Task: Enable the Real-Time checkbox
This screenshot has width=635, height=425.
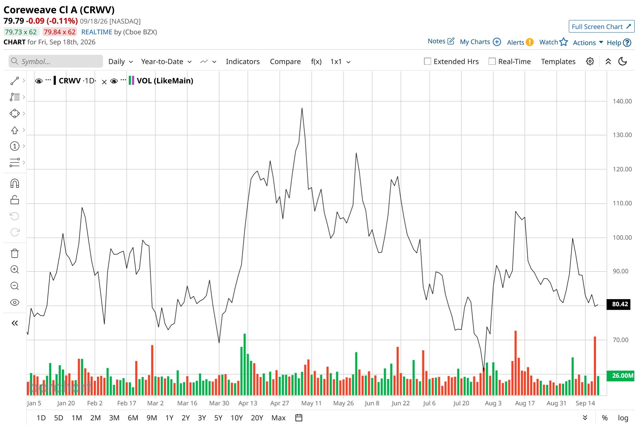Action: click(x=492, y=62)
